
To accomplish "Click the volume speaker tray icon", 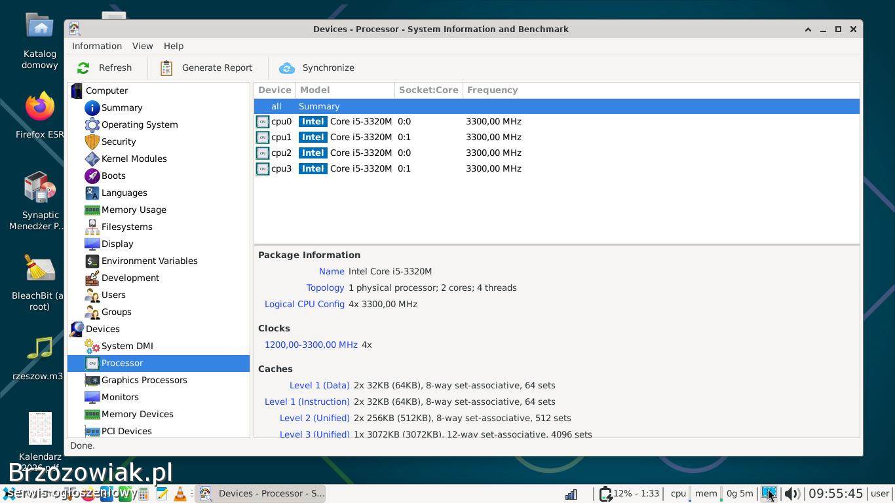I will [x=791, y=494].
